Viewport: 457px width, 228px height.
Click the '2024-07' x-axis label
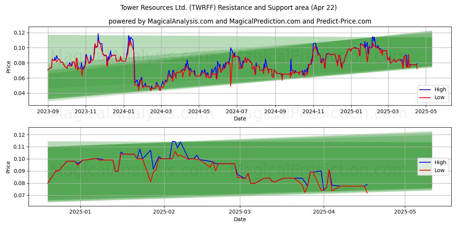236,112
